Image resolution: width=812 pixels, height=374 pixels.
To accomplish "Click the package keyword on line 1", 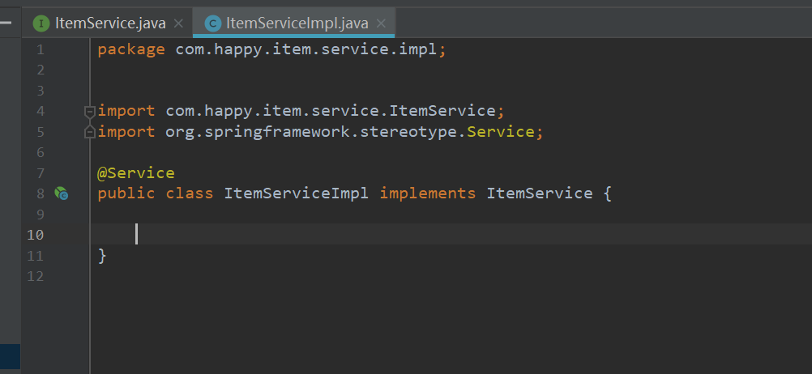I will 131,49.
